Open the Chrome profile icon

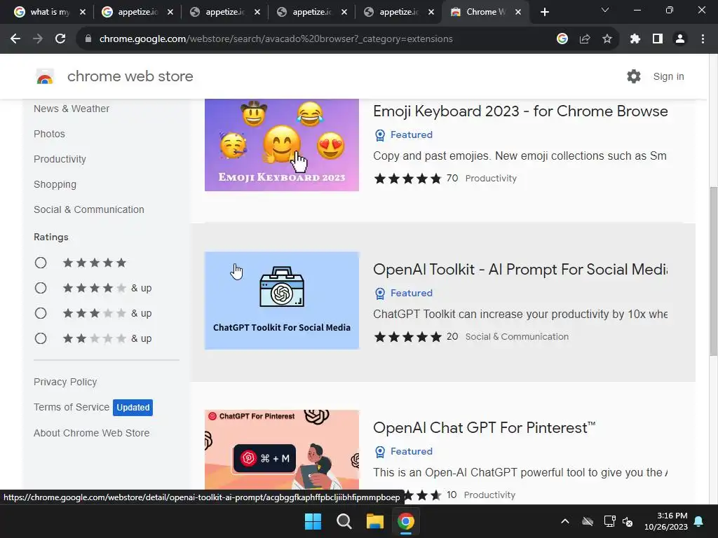click(680, 39)
